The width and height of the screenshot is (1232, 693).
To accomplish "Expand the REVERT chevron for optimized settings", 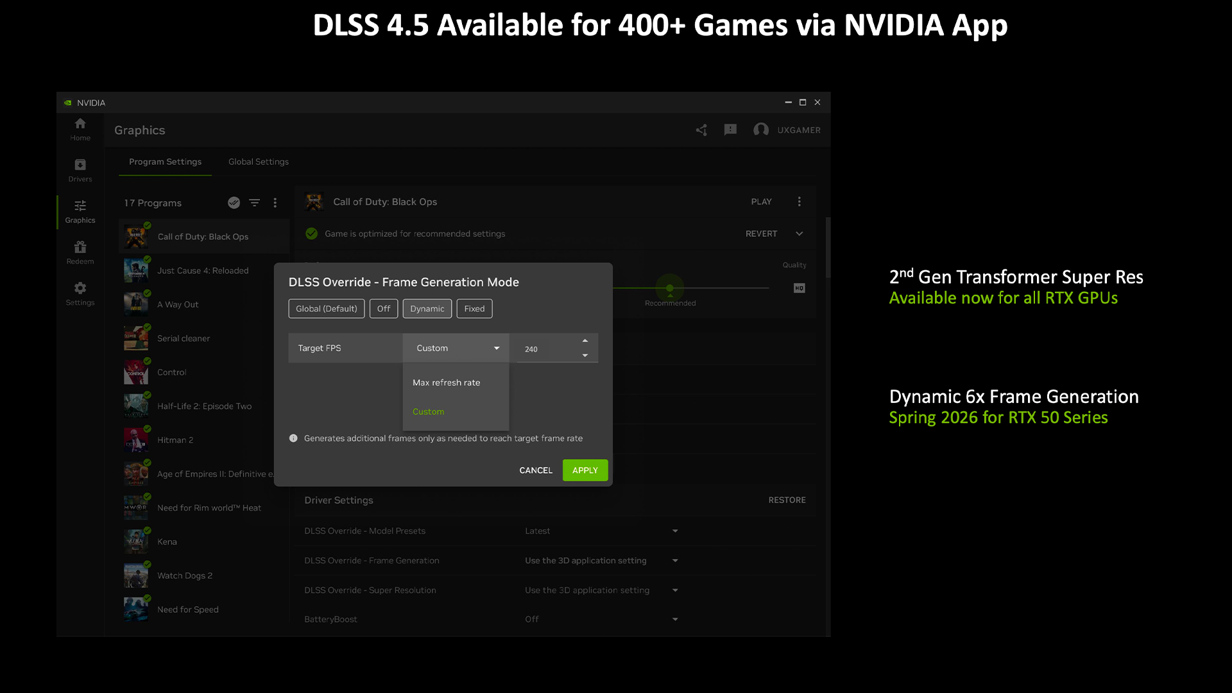I will point(800,234).
